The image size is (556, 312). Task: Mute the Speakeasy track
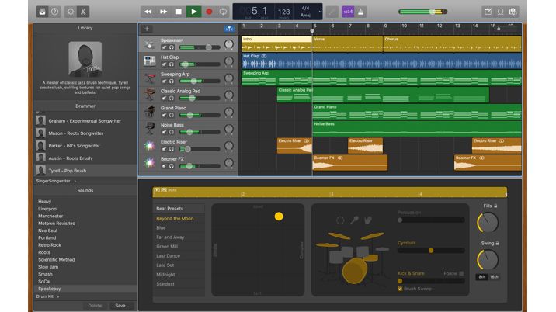(x=164, y=47)
